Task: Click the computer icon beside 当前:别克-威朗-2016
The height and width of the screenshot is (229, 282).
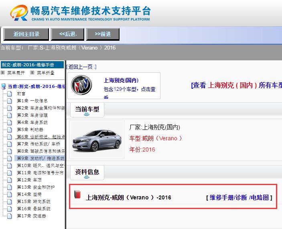Action: pos(4,86)
